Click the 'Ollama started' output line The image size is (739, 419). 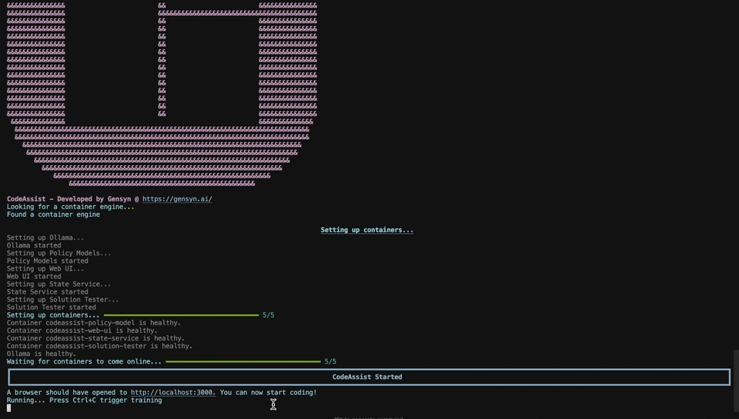click(34, 245)
